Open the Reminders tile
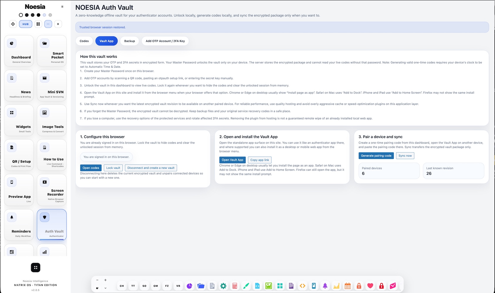 pos(19,225)
